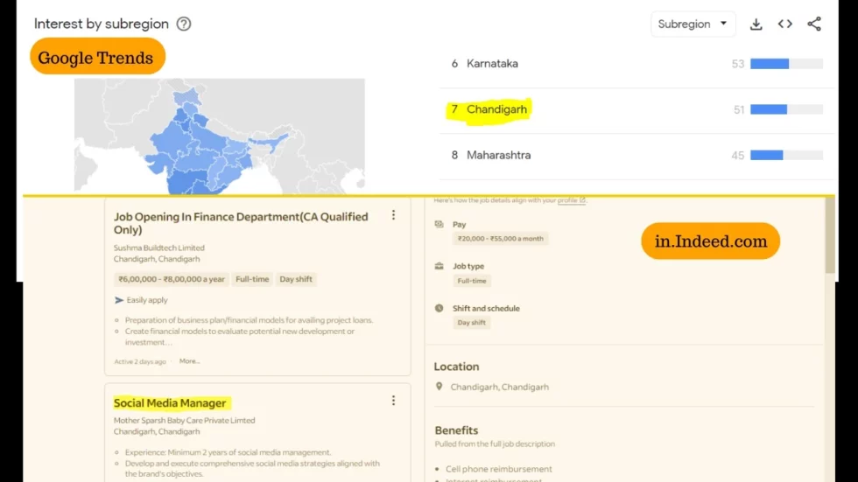Click Mother Sparsh Baby Care Private Limted

185,420
